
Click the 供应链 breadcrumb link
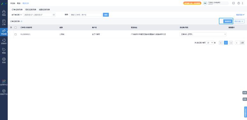(x=12, y=3)
